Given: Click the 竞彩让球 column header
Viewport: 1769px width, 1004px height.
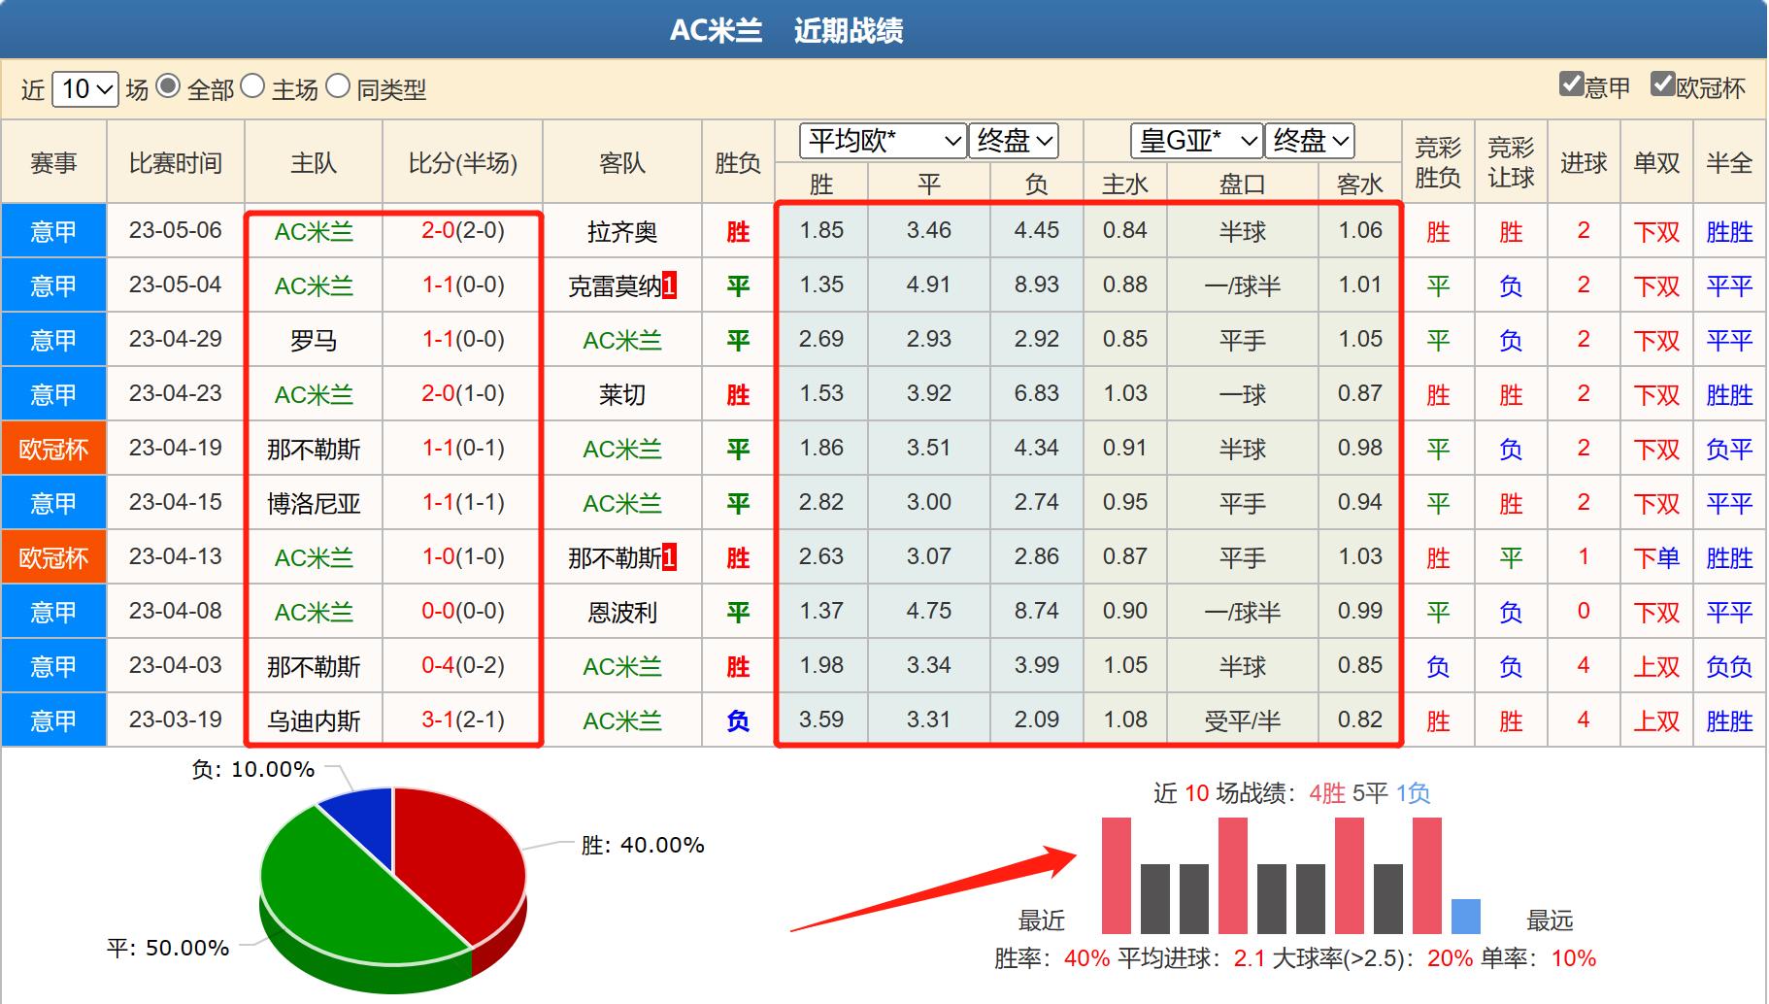Looking at the screenshot, I should tap(1511, 162).
